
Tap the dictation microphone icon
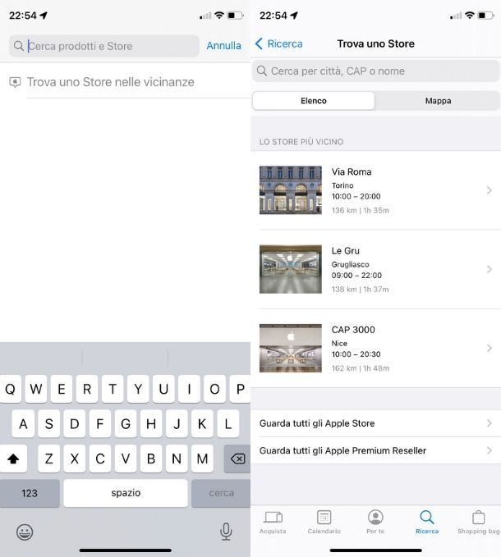(x=226, y=532)
